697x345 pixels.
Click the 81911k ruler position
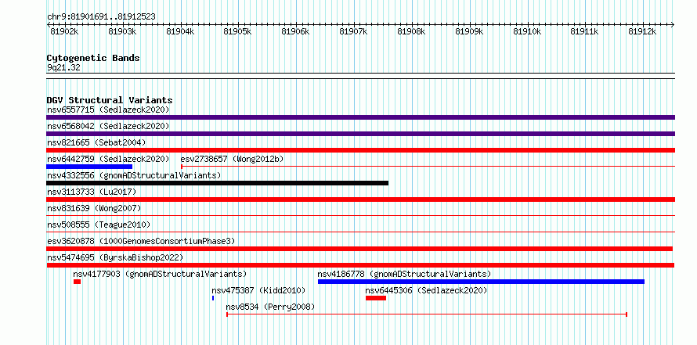pyautogui.click(x=585, y=31)
